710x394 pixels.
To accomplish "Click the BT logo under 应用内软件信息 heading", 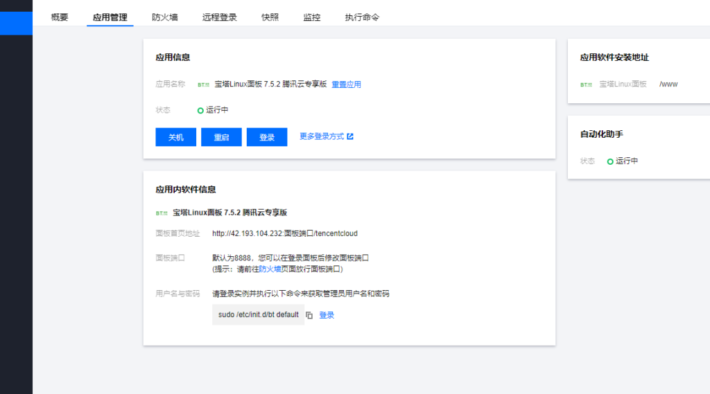I will click(x=162, y=213).
